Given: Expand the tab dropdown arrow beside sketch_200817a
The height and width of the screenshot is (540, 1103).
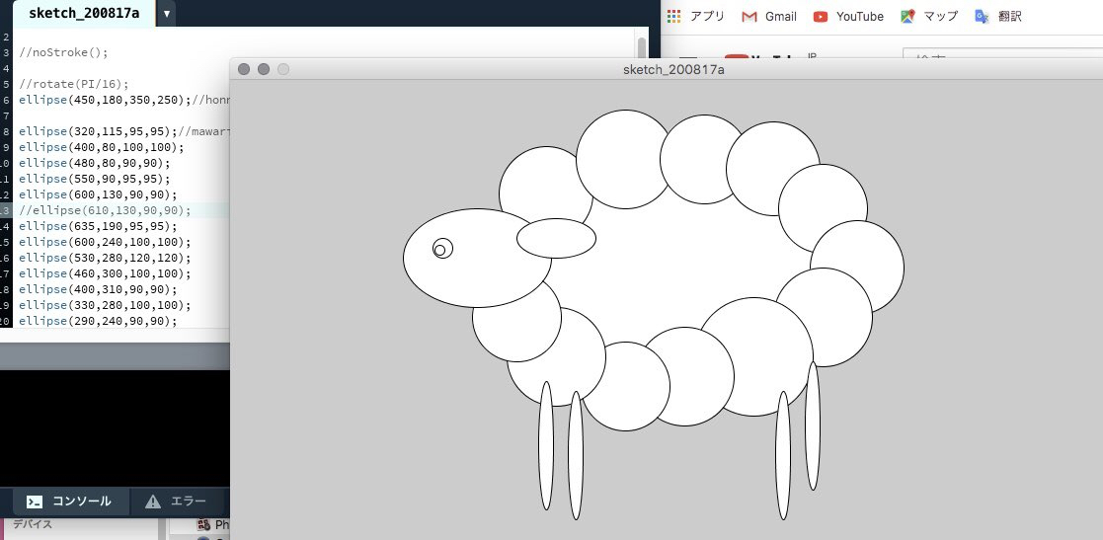Looking at the screenshot, I should (x=167, y=14).
